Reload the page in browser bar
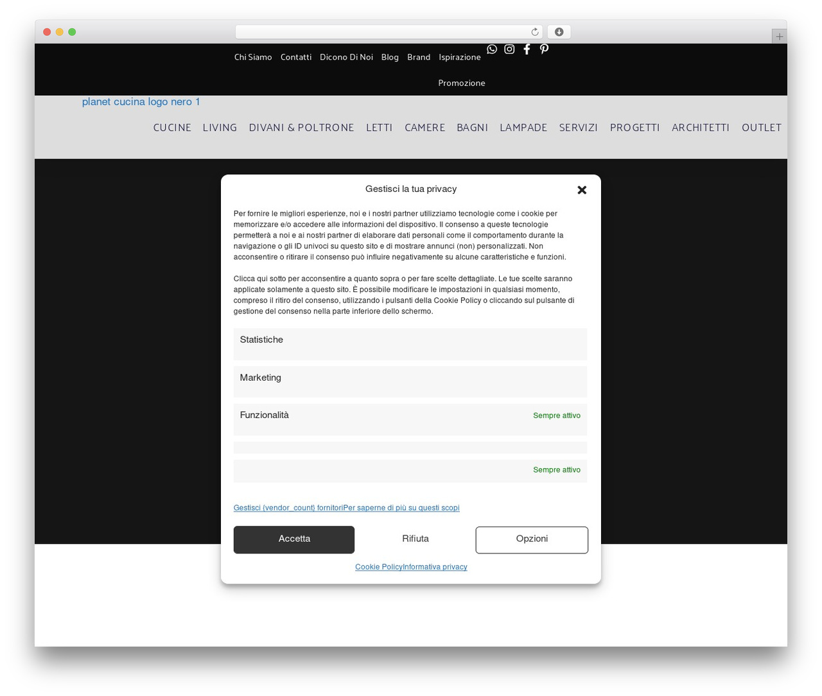822x696 pixels. pos(535,32)
